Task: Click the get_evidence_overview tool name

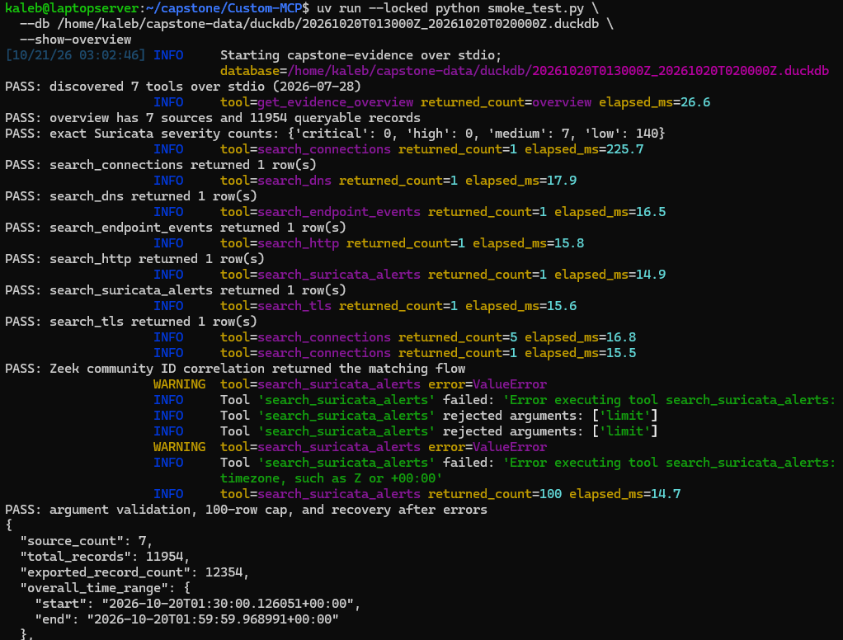Action: 336,102
